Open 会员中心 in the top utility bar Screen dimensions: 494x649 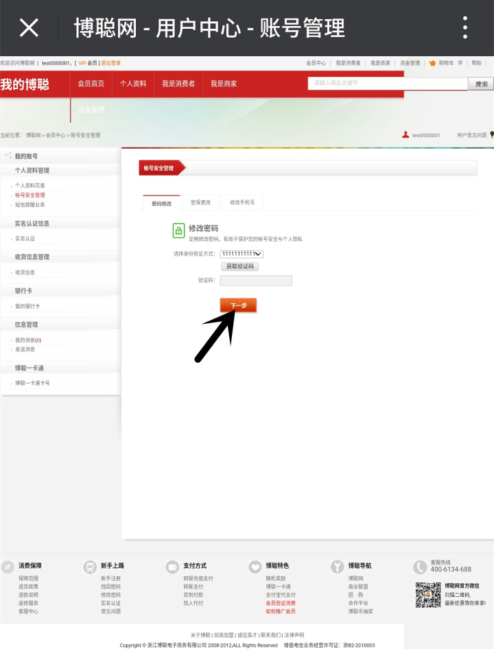(x=316, y=63)
